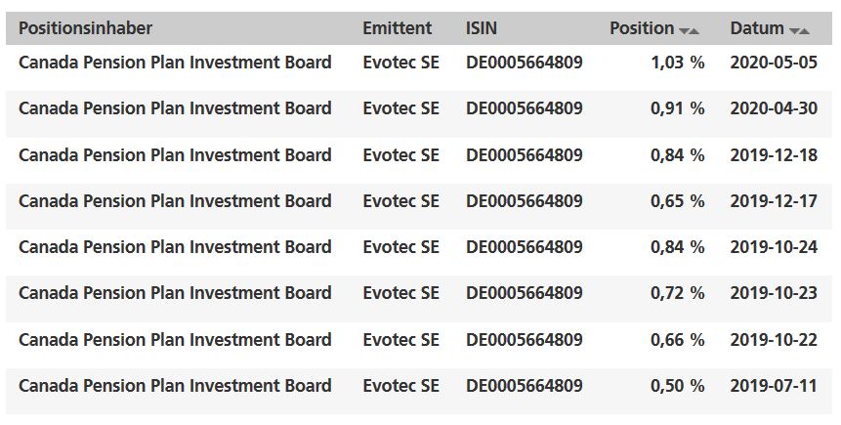Click the date 2019-10-23
Image resolution: width=841 pixels, height=425 pixels.
coord(774,292)
